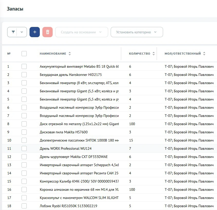The height and width of the screenshot is (210, 217).
Task: Click 'МОЛ/Ответственный' column header label
Action: tap(183, 54)
